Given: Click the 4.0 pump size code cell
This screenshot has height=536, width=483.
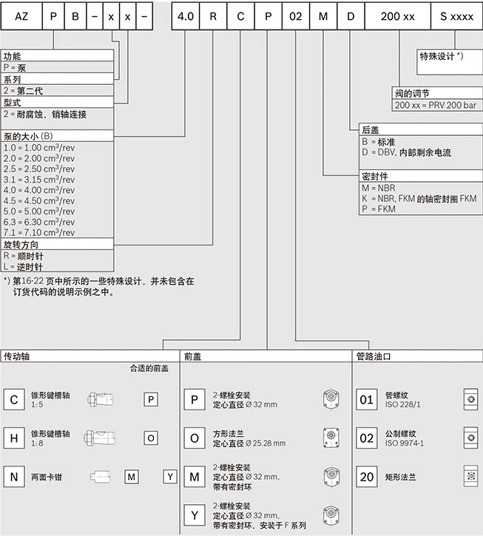Looking at the screenshot, I should tap(186, 16).
